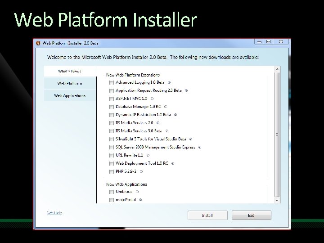Tick IIS Media Services 2.0 checkbox
This screenshot has height=243, width=324.
click(112, 123)
